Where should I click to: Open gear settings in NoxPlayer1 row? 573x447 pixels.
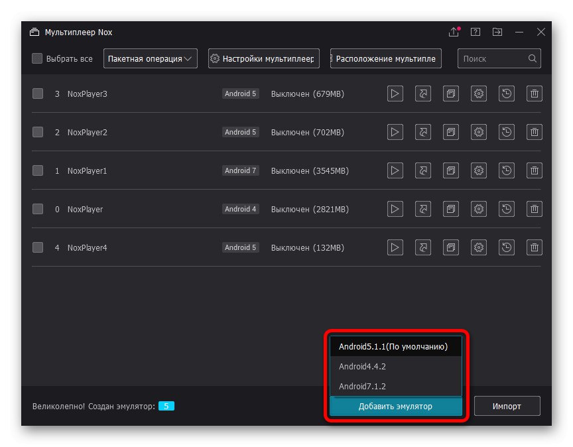479,170
